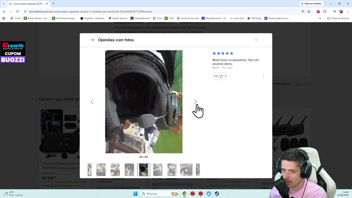Open the review options three-dot menu
The width and height of the screenshot is (352, 198).
pos(263,76)
